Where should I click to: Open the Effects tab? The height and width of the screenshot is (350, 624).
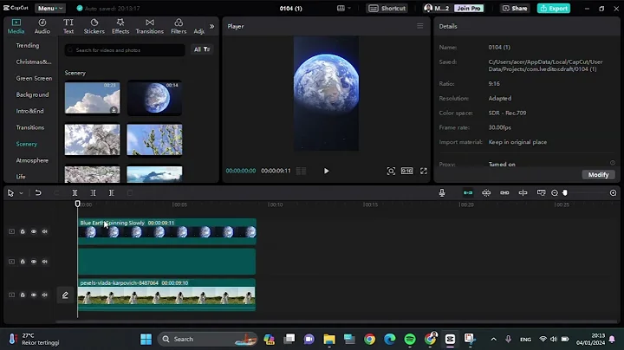120,26
